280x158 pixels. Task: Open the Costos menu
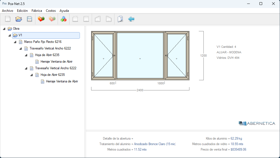51,11
